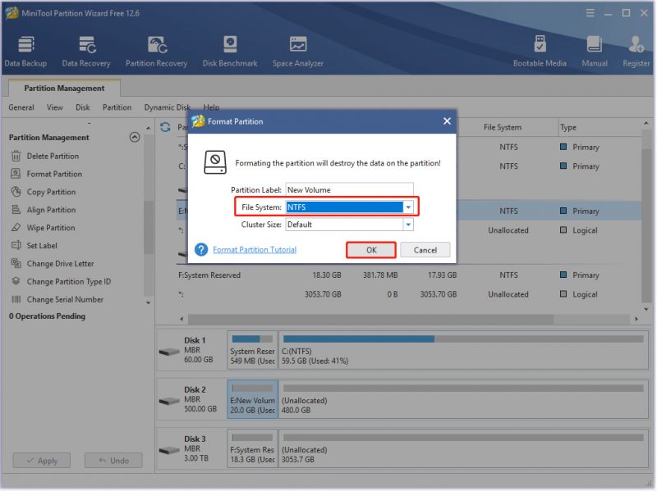
Task: Collapse the Partition Management sidebar section
Action: click(x=135, y=137)
